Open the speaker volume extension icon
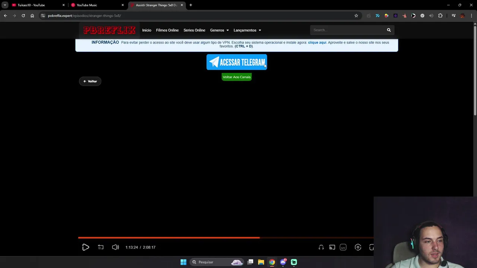Image resolution: width=477 pixels, height=268 pixels. pos(431,16)
